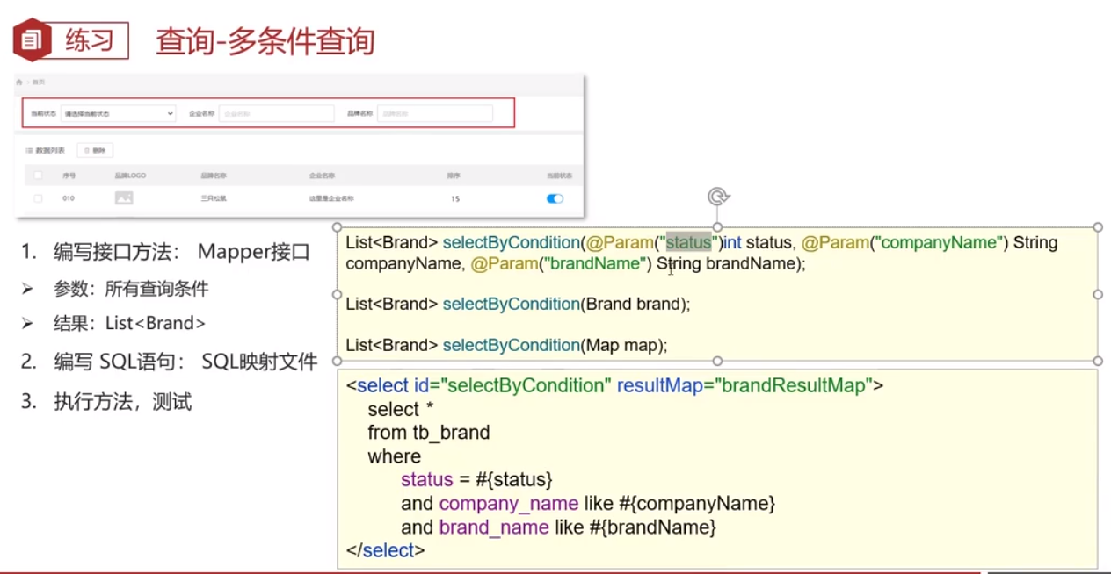Click the 品牌LOGO column header
1111x574 pixels.
[x=130, y=176]
